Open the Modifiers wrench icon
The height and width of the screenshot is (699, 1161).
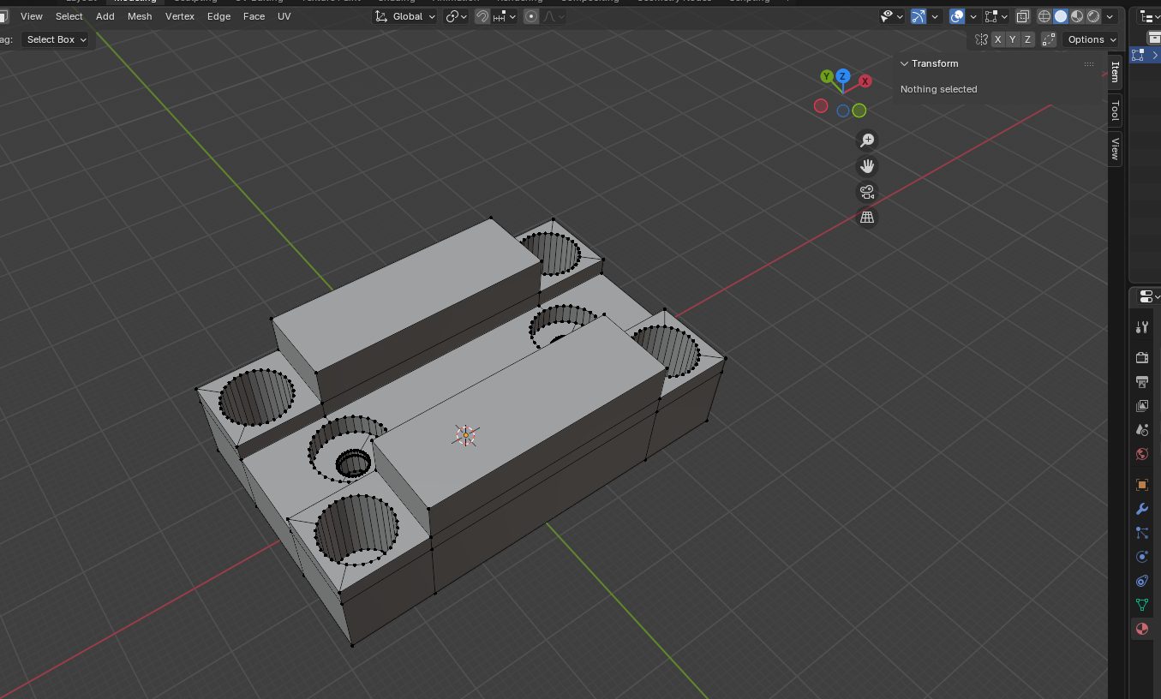pos(1141,509)
